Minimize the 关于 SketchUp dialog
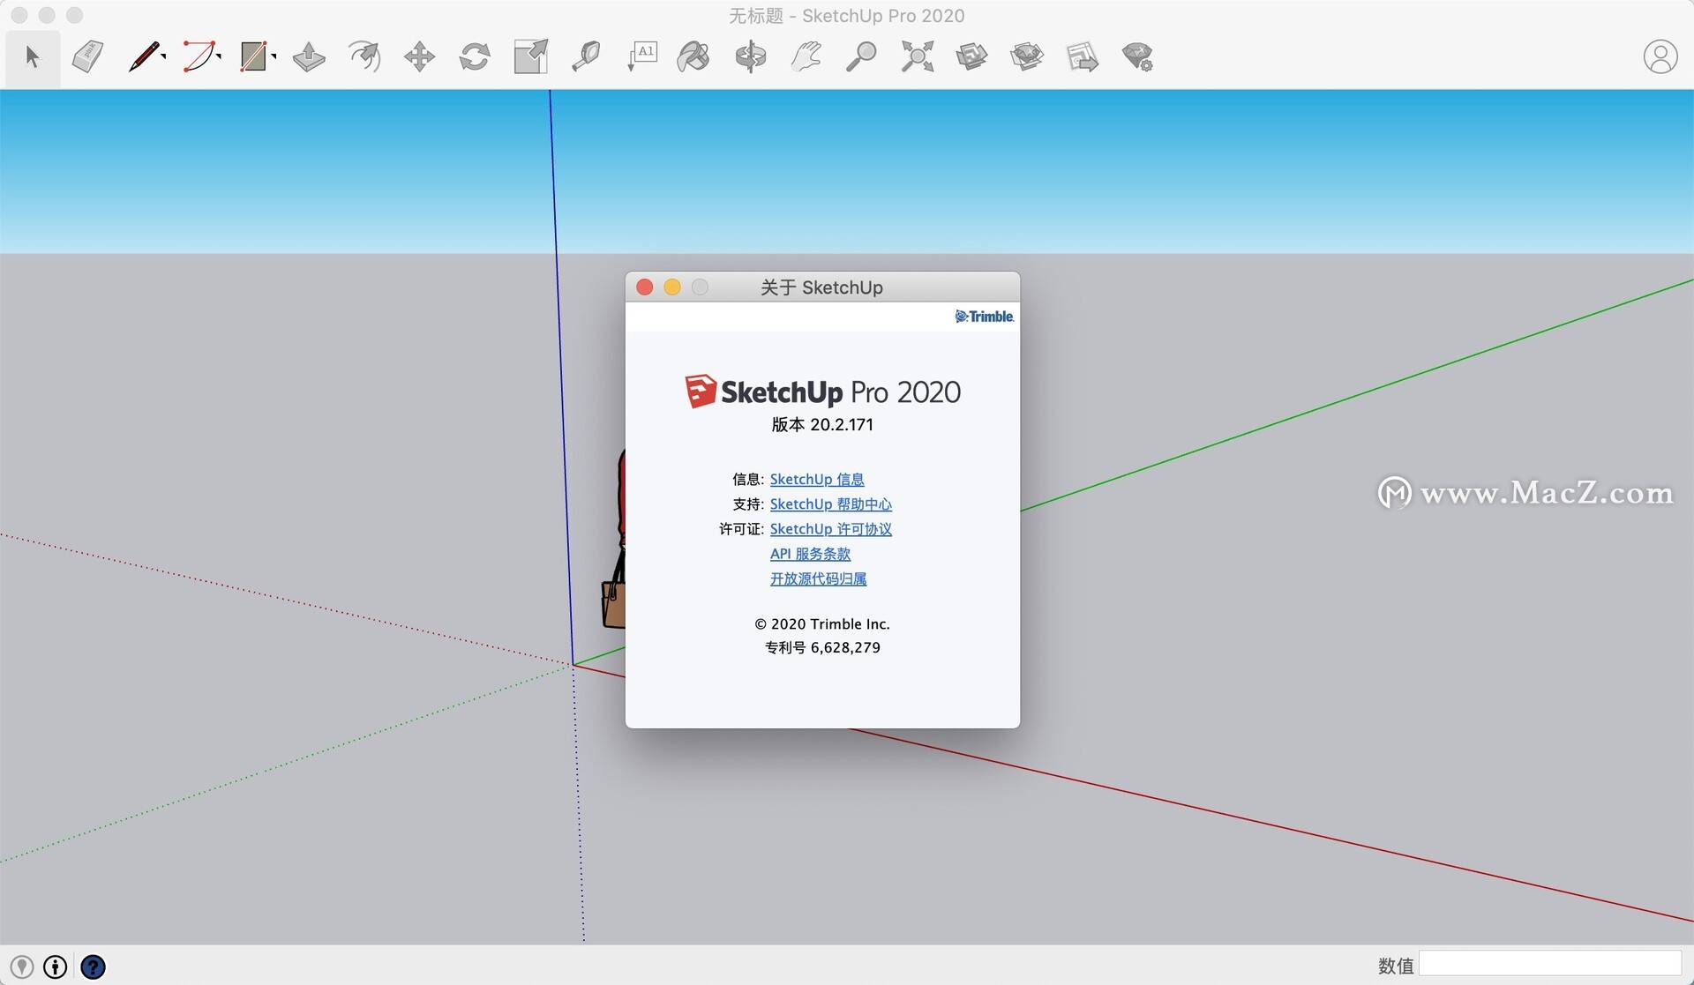 672,287
